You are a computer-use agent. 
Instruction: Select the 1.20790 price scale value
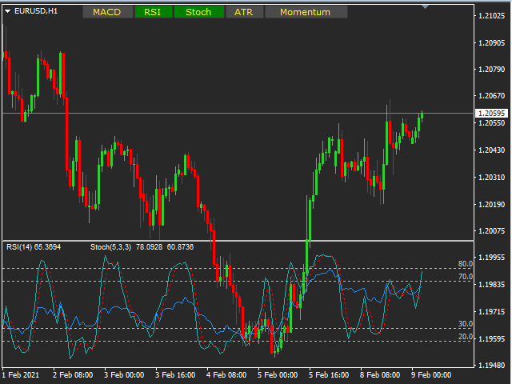(x=491, y=70)
